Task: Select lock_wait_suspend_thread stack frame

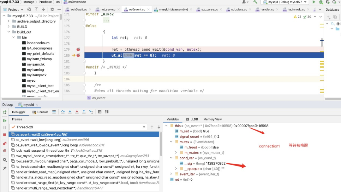Action: point(84,150)
